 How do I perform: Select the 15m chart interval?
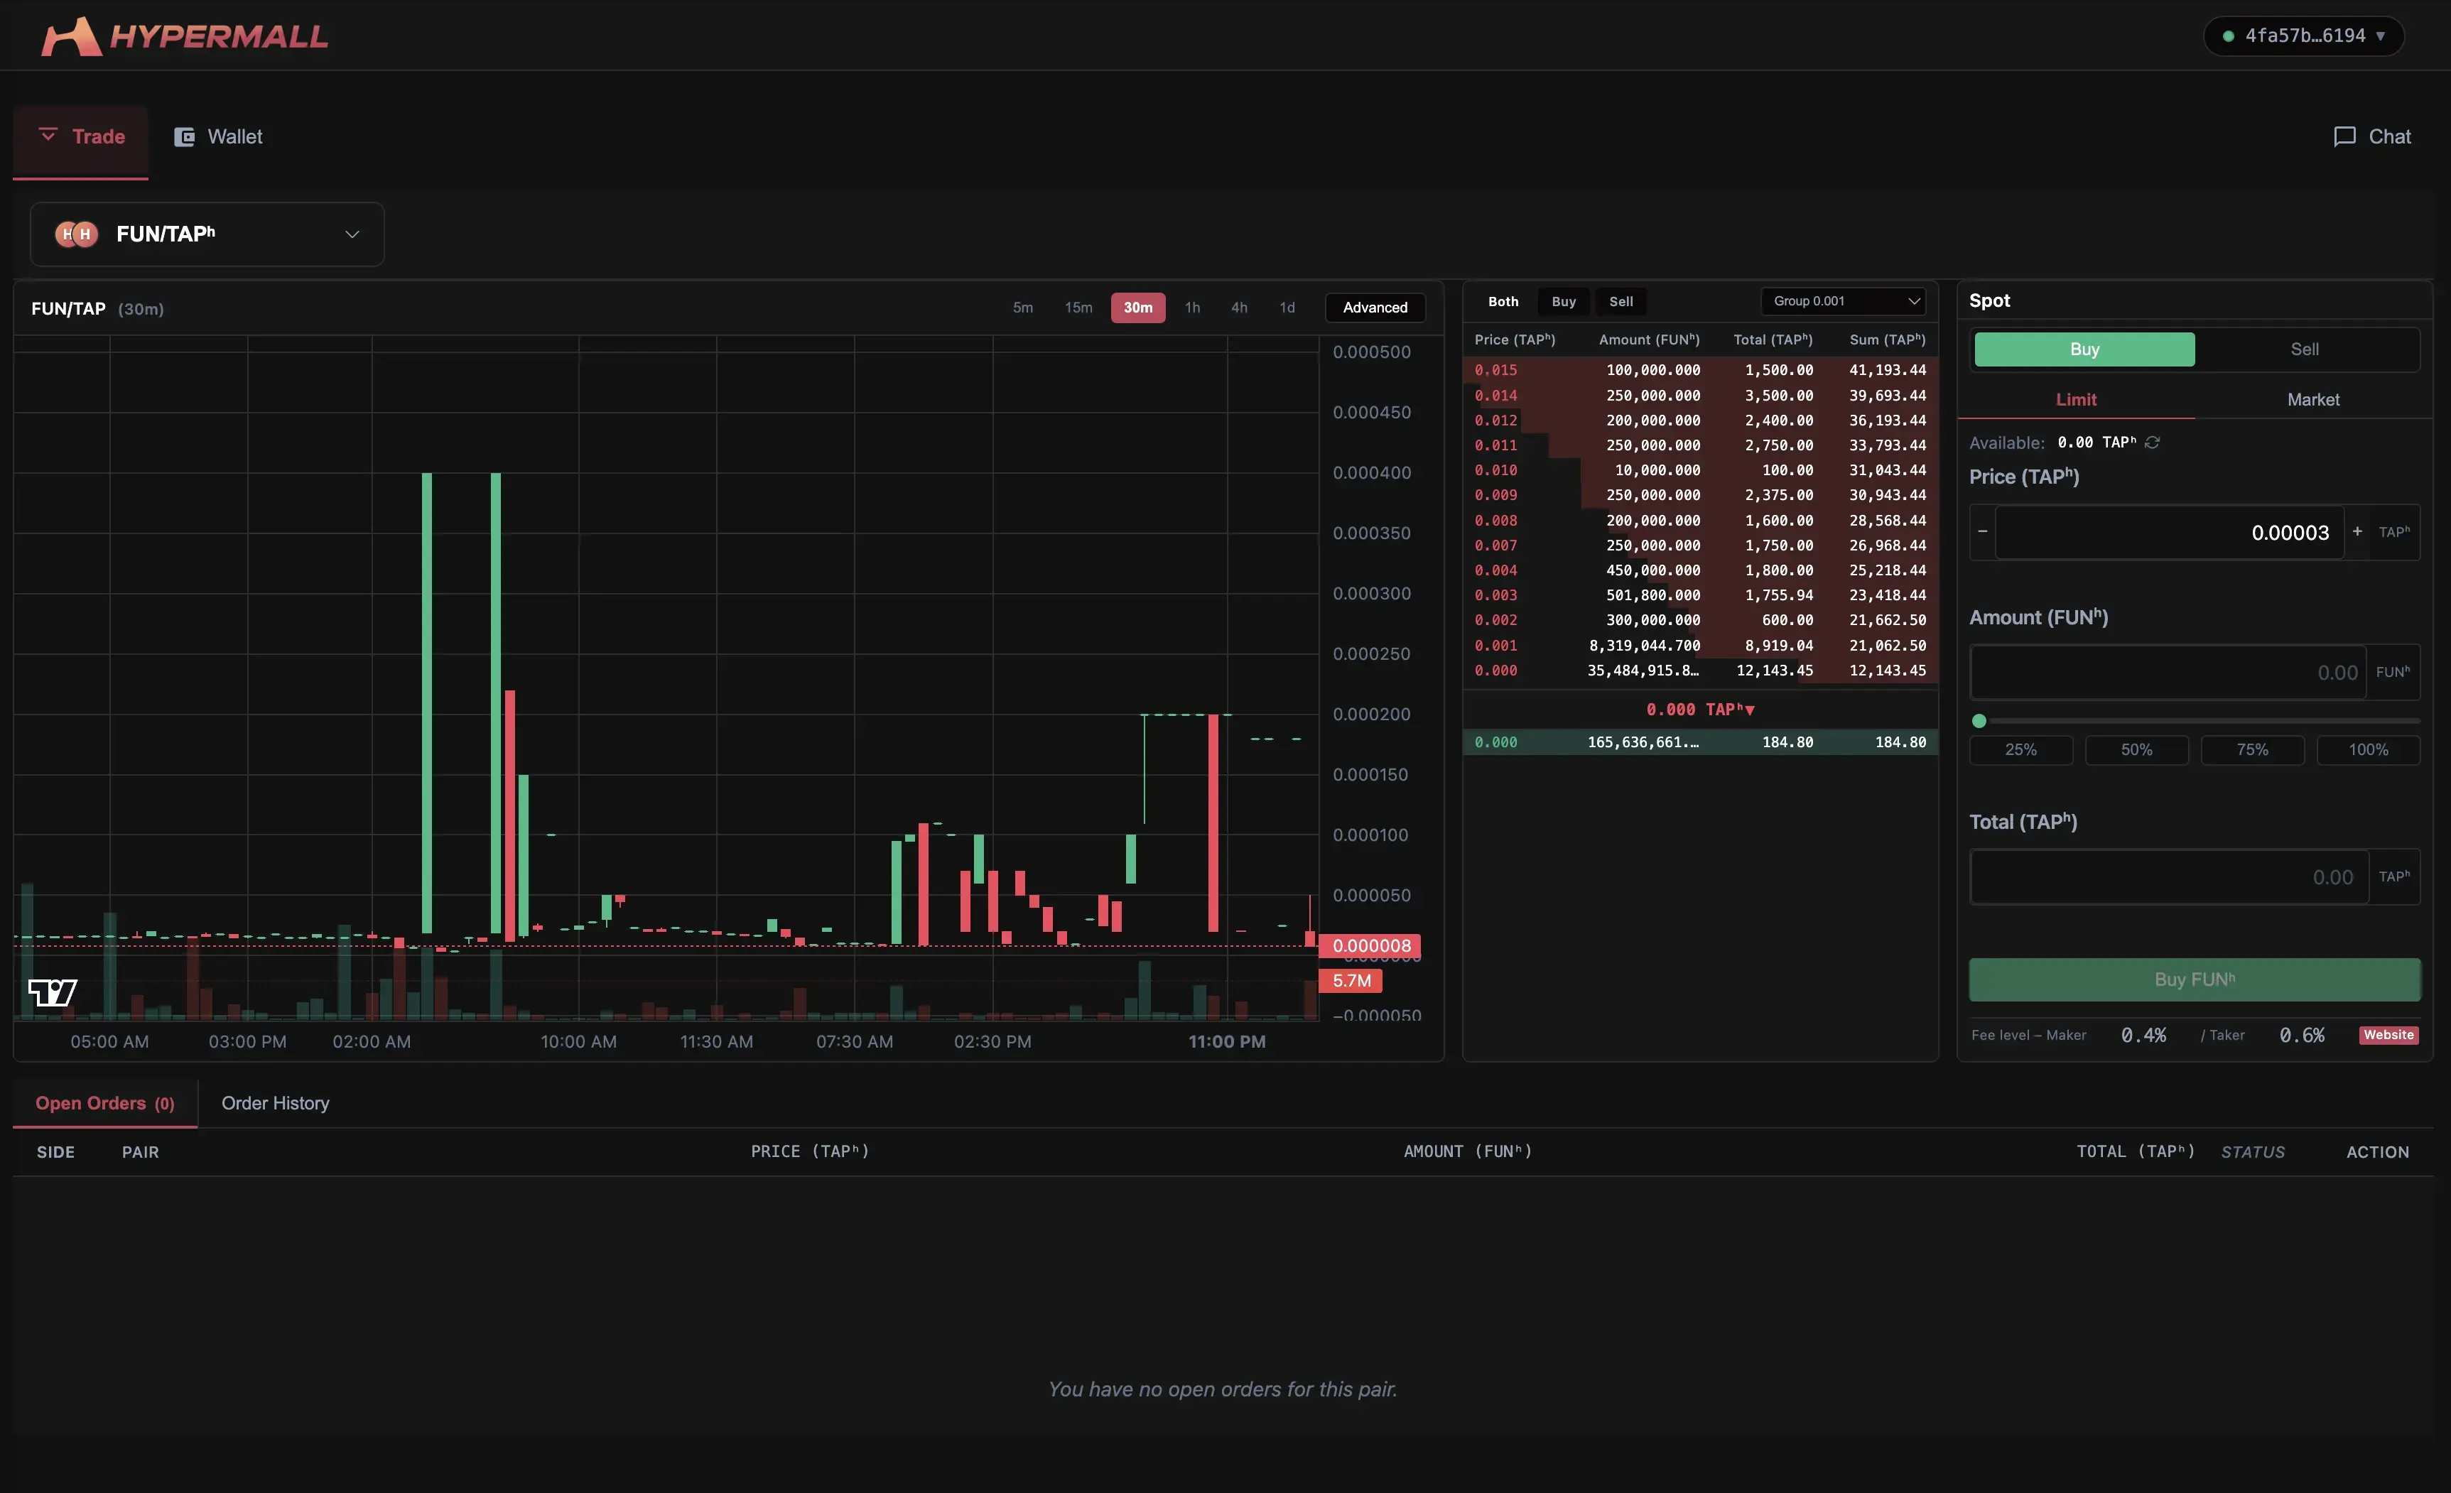[1078, 308]
